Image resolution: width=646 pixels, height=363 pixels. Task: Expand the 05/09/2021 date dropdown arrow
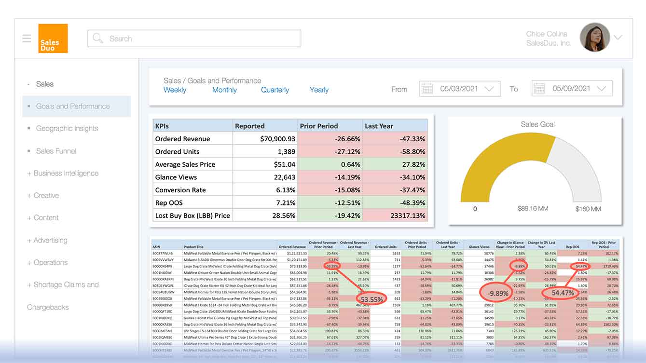pos(601,89)
